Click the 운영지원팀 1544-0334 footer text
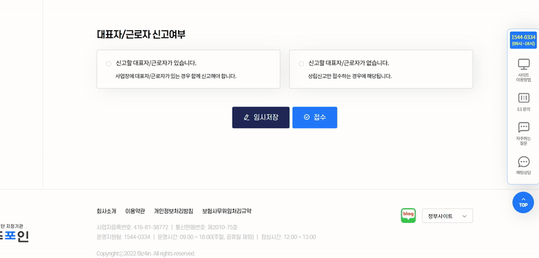 [123, 237]
